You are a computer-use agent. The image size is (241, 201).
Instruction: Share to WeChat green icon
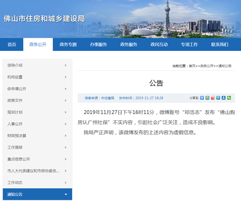[x=229, y=98]
